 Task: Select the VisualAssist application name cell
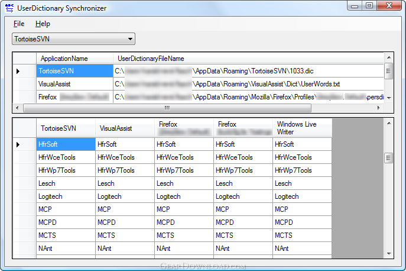pos(75,84)
